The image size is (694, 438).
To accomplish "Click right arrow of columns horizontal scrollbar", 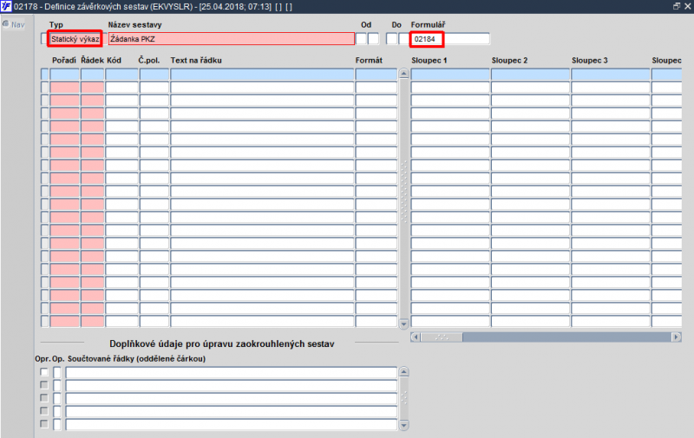I will 676,337.
